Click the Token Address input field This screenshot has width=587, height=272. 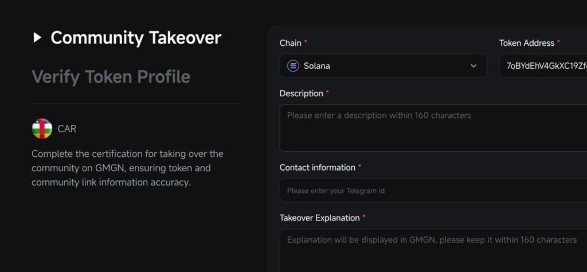point(543,66)
